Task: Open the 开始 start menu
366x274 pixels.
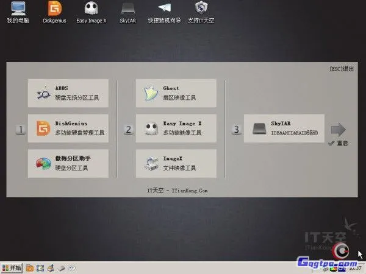Action: click(x=12, y=268)
